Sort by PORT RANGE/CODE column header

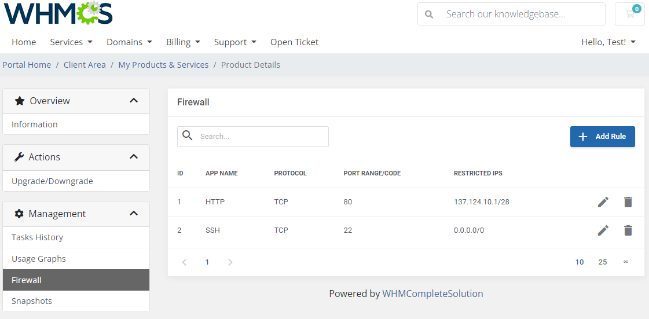coord(372,173)
